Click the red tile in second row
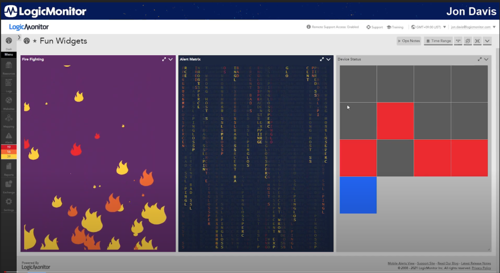Image resolution: width=500 pixels, height=273 pixels. point(395,121)
